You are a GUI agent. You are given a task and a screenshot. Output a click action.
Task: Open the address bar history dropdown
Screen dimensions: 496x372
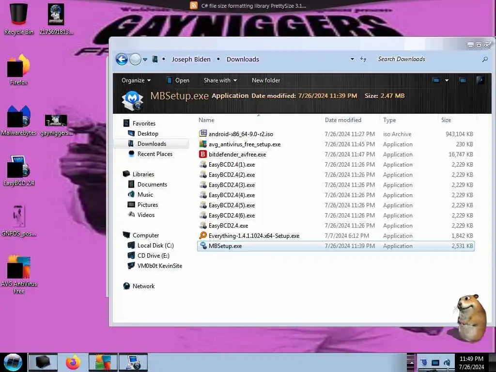pyautogui.click(x=352, y=59)
